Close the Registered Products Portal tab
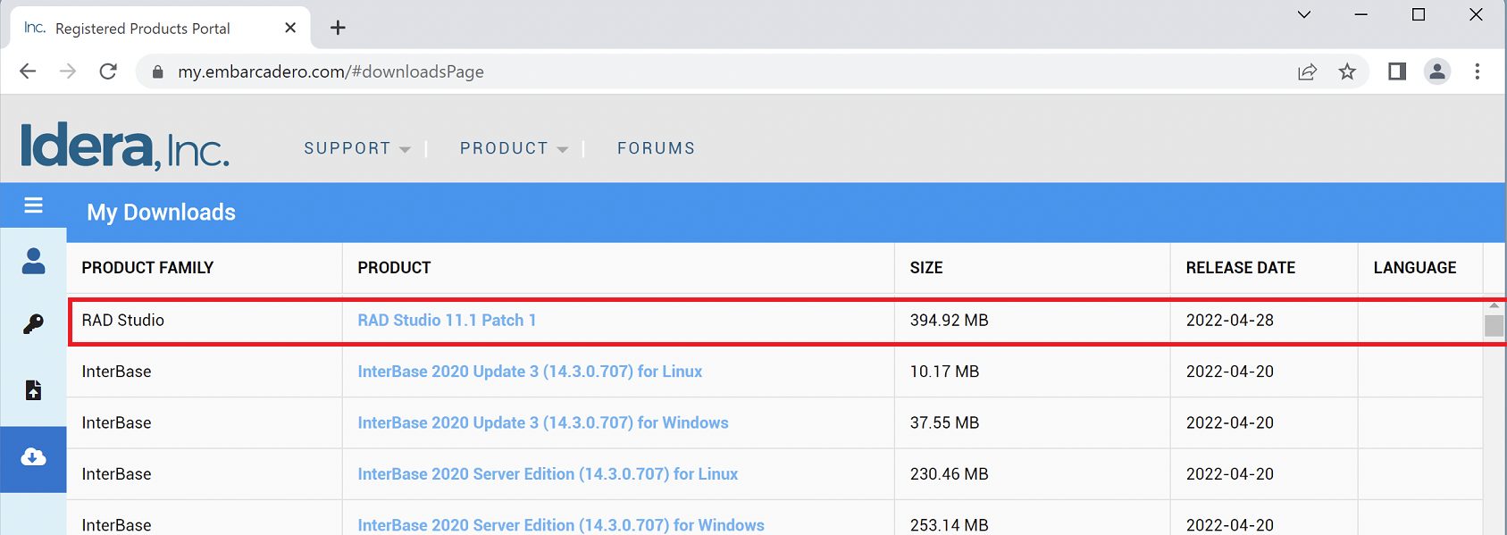This screenshot has width=1507, height=535. [290, 28]
